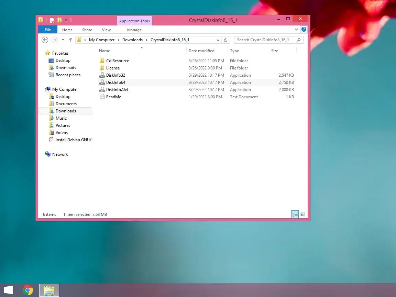This screenshot has height=297, width=396.
Task: Click the Forward navigation arrow
Action: (55, 40)
